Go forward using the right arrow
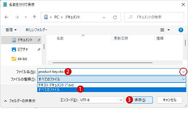This screenshot has width=188, height=116. pyautogui.click(x=17, y=17)
